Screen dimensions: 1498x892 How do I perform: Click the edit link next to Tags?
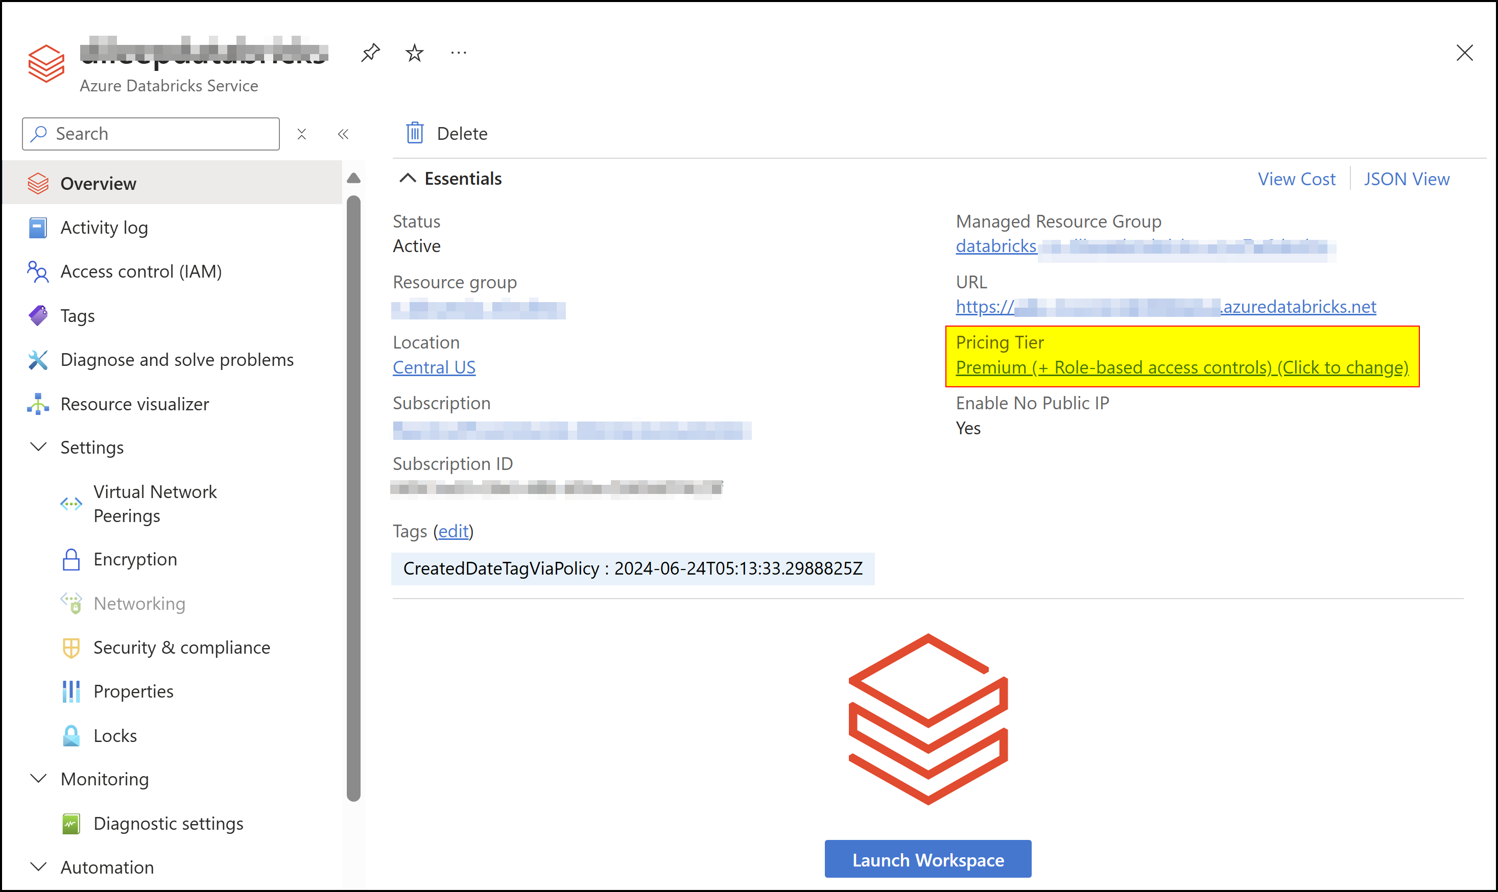pyautogui.click(x=453, y=531)
